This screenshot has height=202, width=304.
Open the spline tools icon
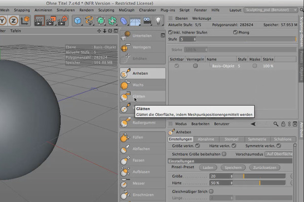click(x=89, y=21)
